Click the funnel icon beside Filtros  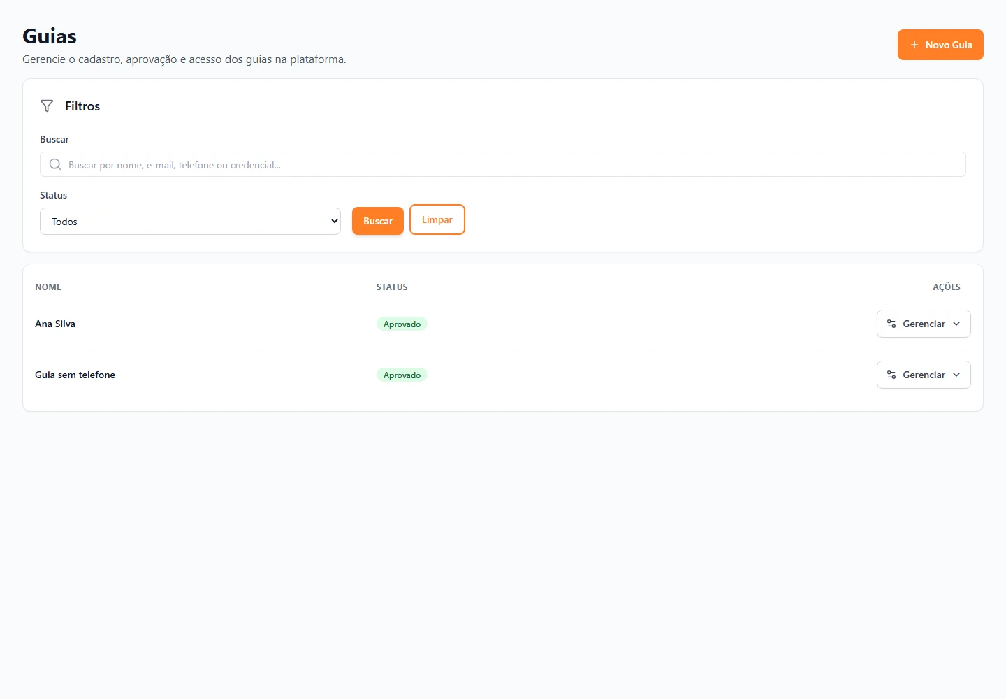click(x=47, y=106)
